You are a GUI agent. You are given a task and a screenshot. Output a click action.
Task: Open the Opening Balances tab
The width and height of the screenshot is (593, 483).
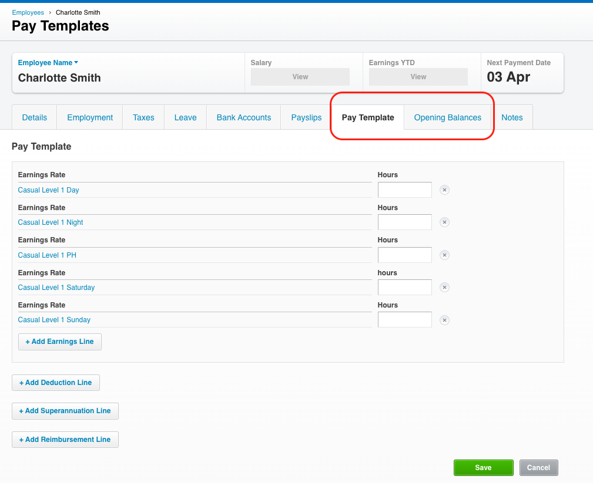coord(448,117)
